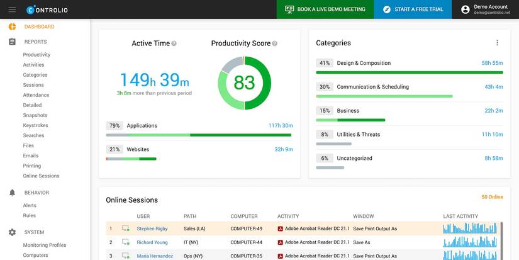Screen dimensions: 519x260
Task: Open the hamburger menu icon
Action: (12, 9)
